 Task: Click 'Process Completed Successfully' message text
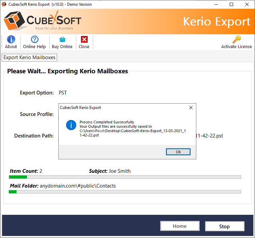[x=107, y=122]
